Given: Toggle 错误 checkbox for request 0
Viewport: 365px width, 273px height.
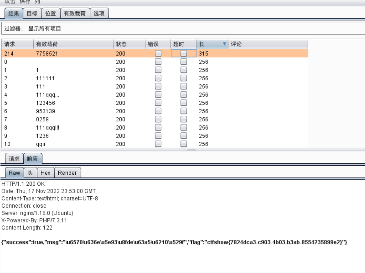Looking at the screenshot, I should (158, 62).
